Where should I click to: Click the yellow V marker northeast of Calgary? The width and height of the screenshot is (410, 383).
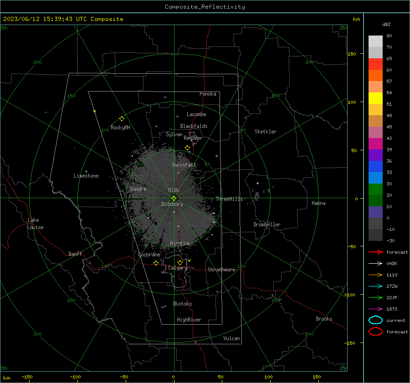point(190,260)
